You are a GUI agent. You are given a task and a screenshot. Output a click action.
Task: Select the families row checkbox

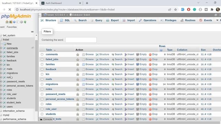42,64
